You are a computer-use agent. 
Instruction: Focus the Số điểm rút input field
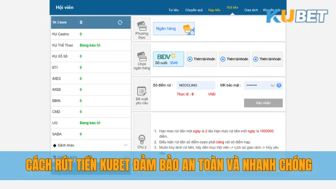[196, 85]
